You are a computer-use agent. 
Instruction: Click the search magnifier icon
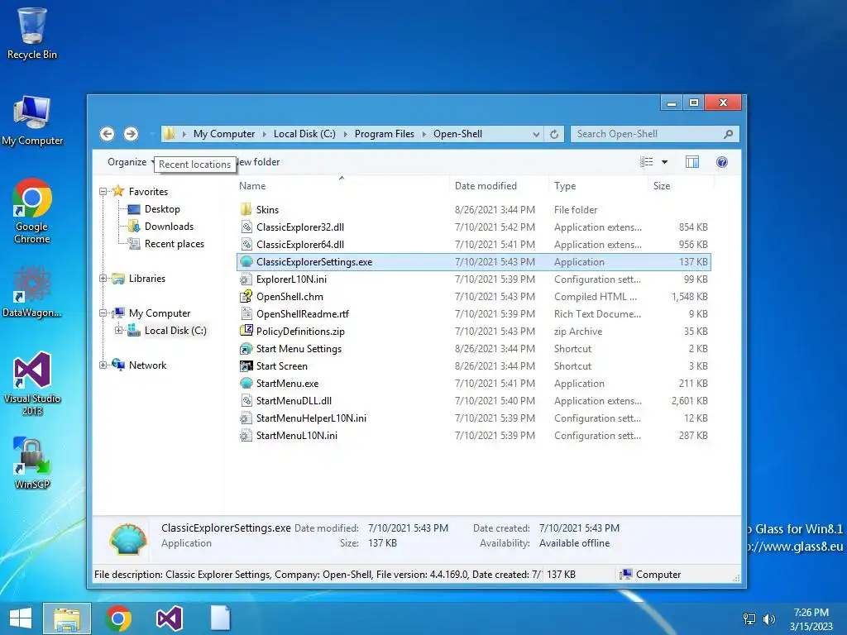728,134
